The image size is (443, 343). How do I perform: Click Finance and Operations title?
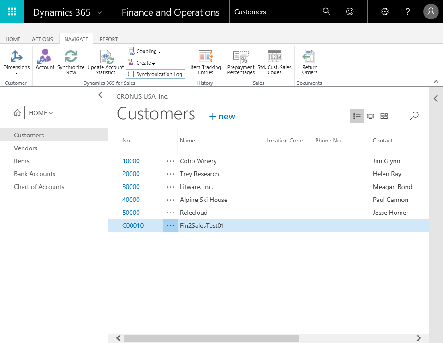point(171,12)
